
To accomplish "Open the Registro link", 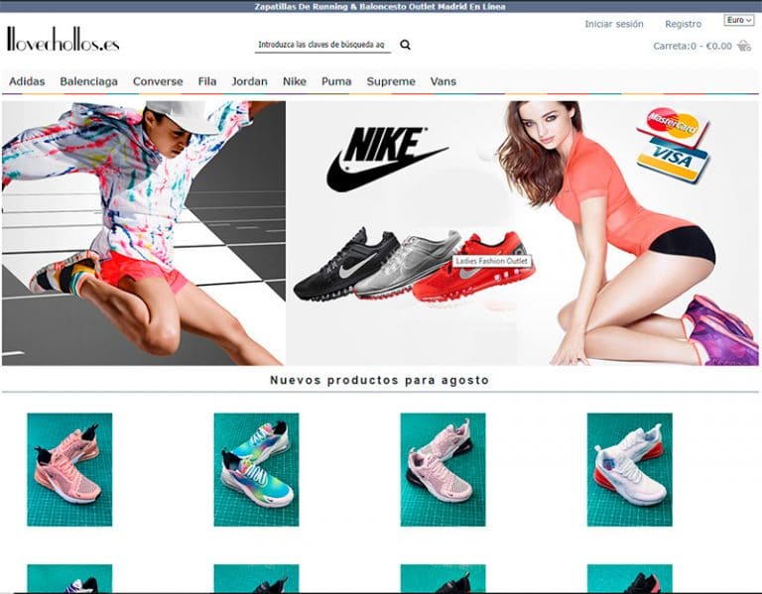I will click(683, 24).
